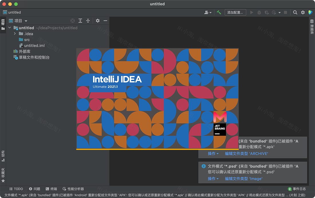Click the Expand All icon in project panel
The height and width of the screenshot is (198, 315).
click(x=80, y=21)
